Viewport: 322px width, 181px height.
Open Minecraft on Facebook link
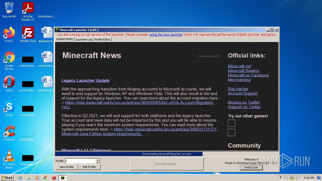(x=248, y=75)
